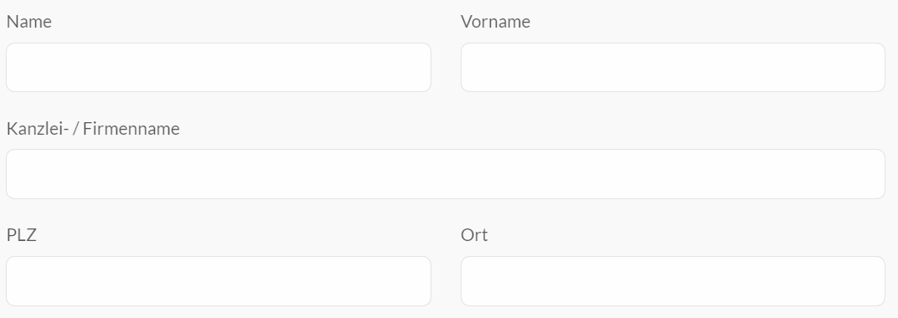The image size is (898, 318).
Task: Choose the field below the Vorname label
Action: 673,68
